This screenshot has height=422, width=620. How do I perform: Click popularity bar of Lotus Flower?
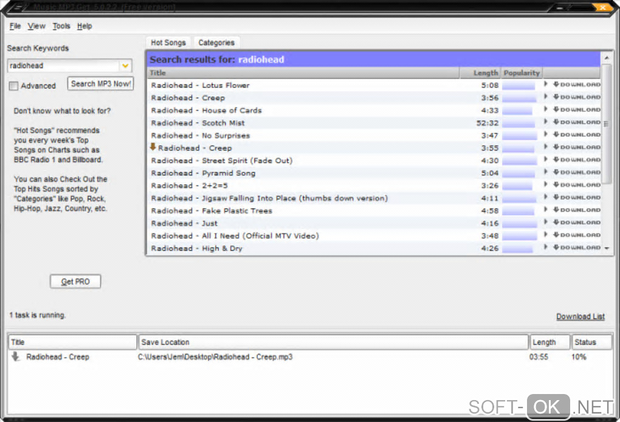click(x=518, y=85)
